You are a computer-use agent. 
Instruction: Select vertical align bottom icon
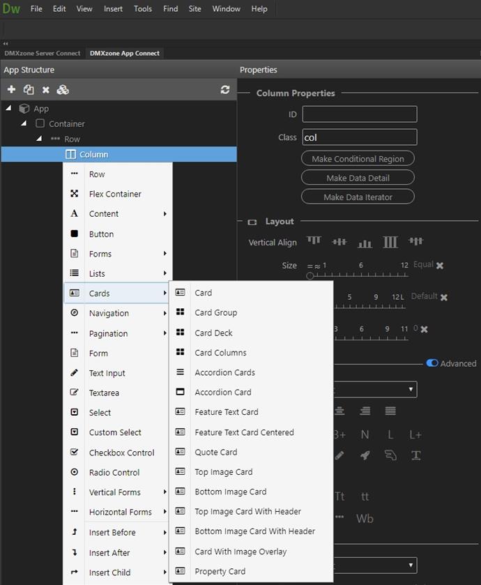(x=365, y=243)
